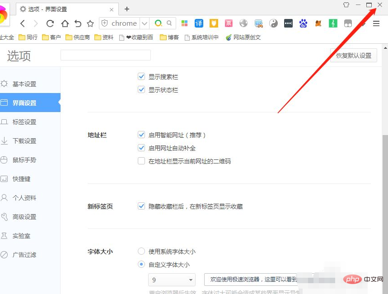Uncheck 显示搜索栏 checkbox
The height and width of the screenshot is (294, 388).
[141, 77]
